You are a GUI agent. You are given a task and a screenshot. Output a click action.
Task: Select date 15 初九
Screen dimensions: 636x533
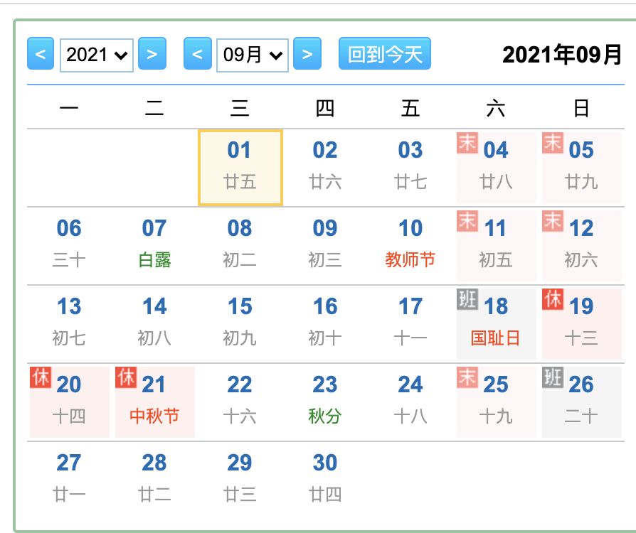[x=240, y=324]
